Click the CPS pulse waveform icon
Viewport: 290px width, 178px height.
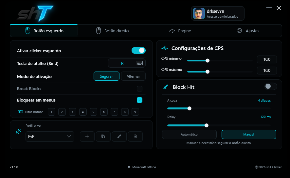[x=165, y=48]
